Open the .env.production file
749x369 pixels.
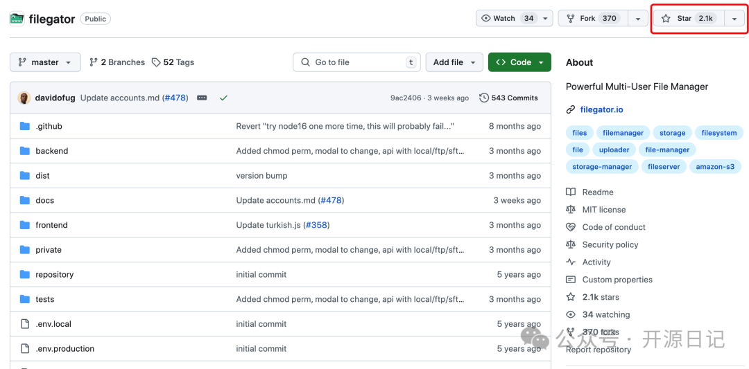[x=64, y=348]
